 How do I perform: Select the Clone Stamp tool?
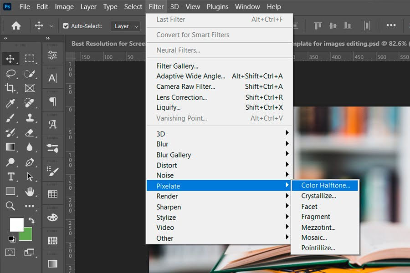[30, 117]
